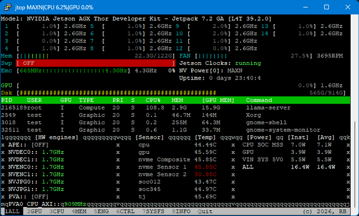Click the NVENC1 engine entry
This screenshot has height=216, width=359.
coord(36,175)
